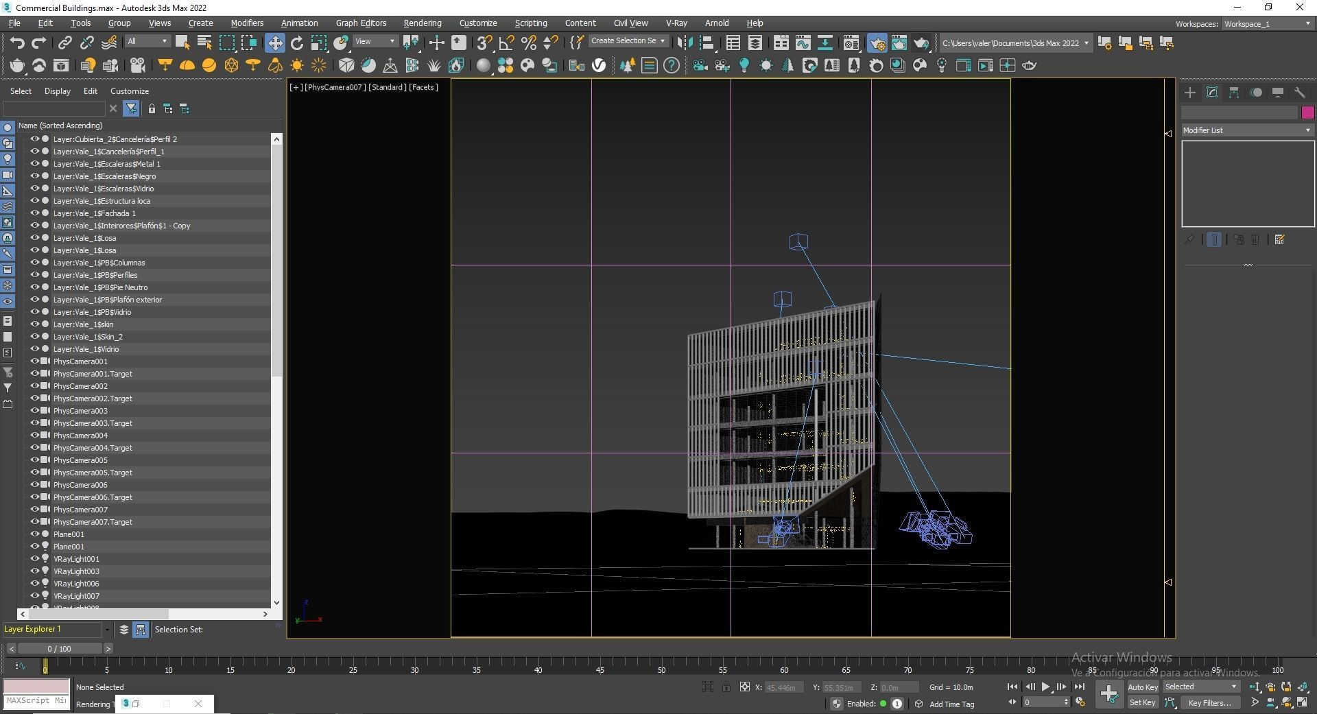Image resolution: width=1317 pixels, height=714 pixels.
Task: Click the Mirror tool icon
Action: pos(685,43)
